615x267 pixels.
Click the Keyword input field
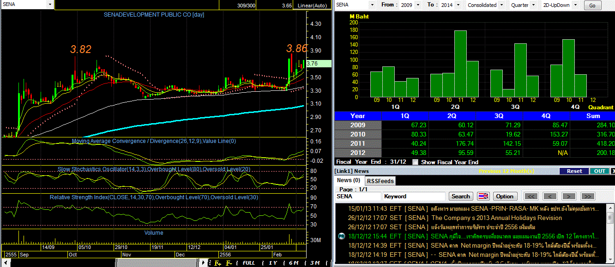point(414,196)
